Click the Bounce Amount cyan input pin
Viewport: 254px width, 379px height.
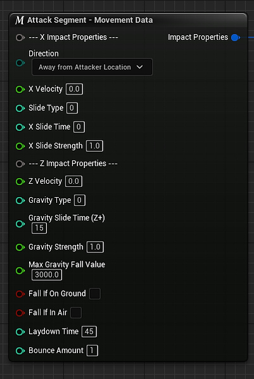coord(20,350)
